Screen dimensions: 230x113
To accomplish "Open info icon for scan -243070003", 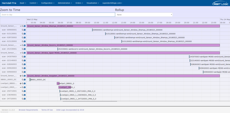I will (x=25, y=56).
